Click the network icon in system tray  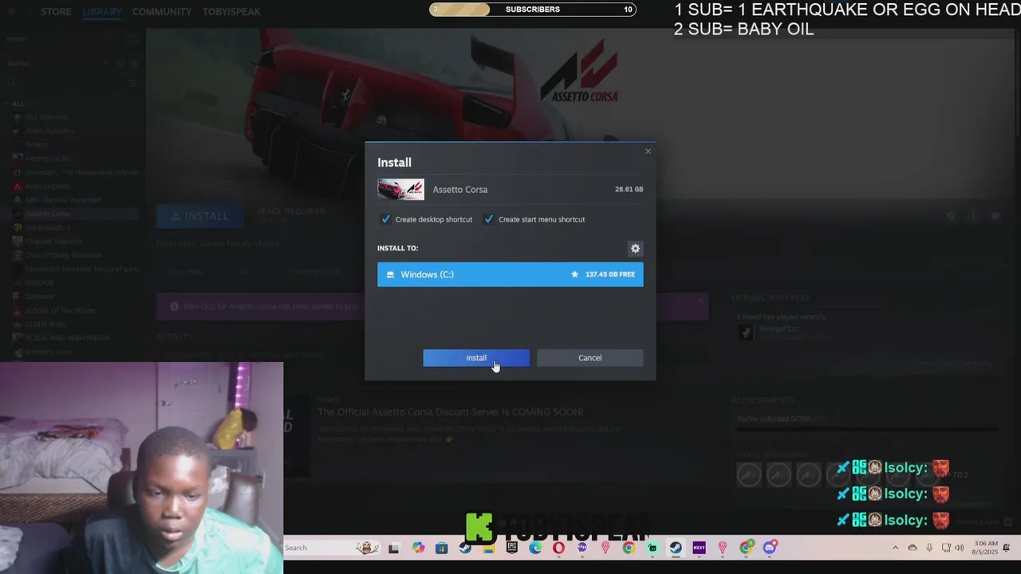point(946,548)
